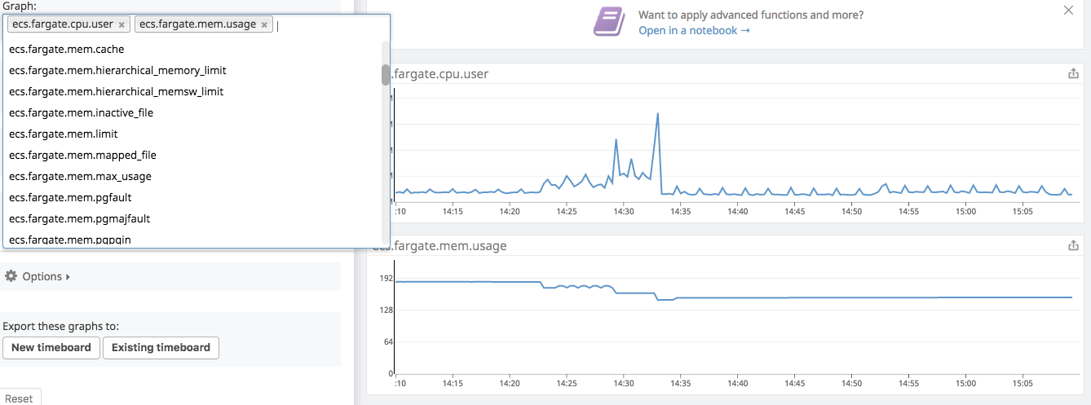Image resolution: width=1091 pixels, height=405 pixels.
Task: Click the tallest spike in cpu.user graph
Action: tap(657, 114)
